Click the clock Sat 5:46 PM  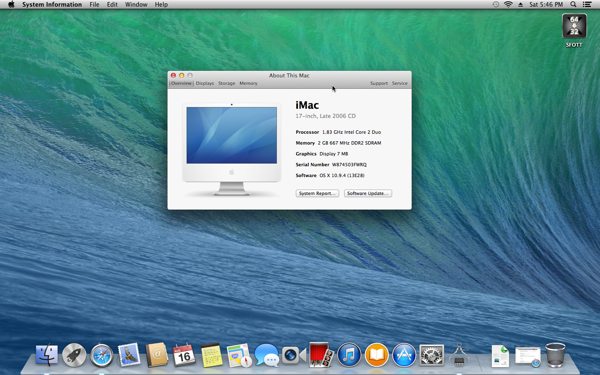[546, 5]
